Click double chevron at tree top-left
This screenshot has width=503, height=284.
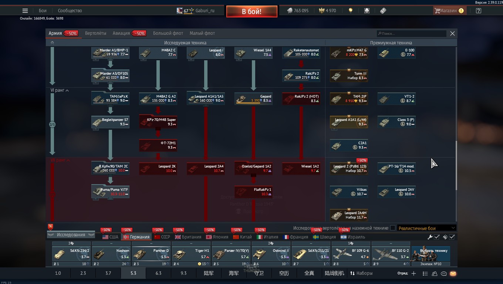pos(52,43)
